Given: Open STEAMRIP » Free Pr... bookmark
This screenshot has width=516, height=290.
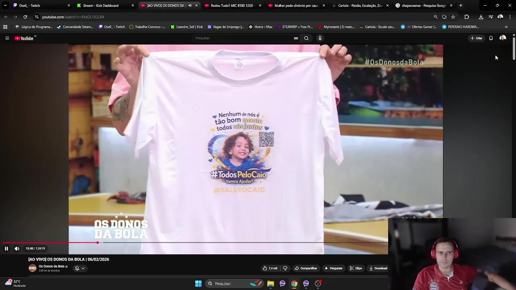Looking at the screenshot, I should (x=294, y=27).
